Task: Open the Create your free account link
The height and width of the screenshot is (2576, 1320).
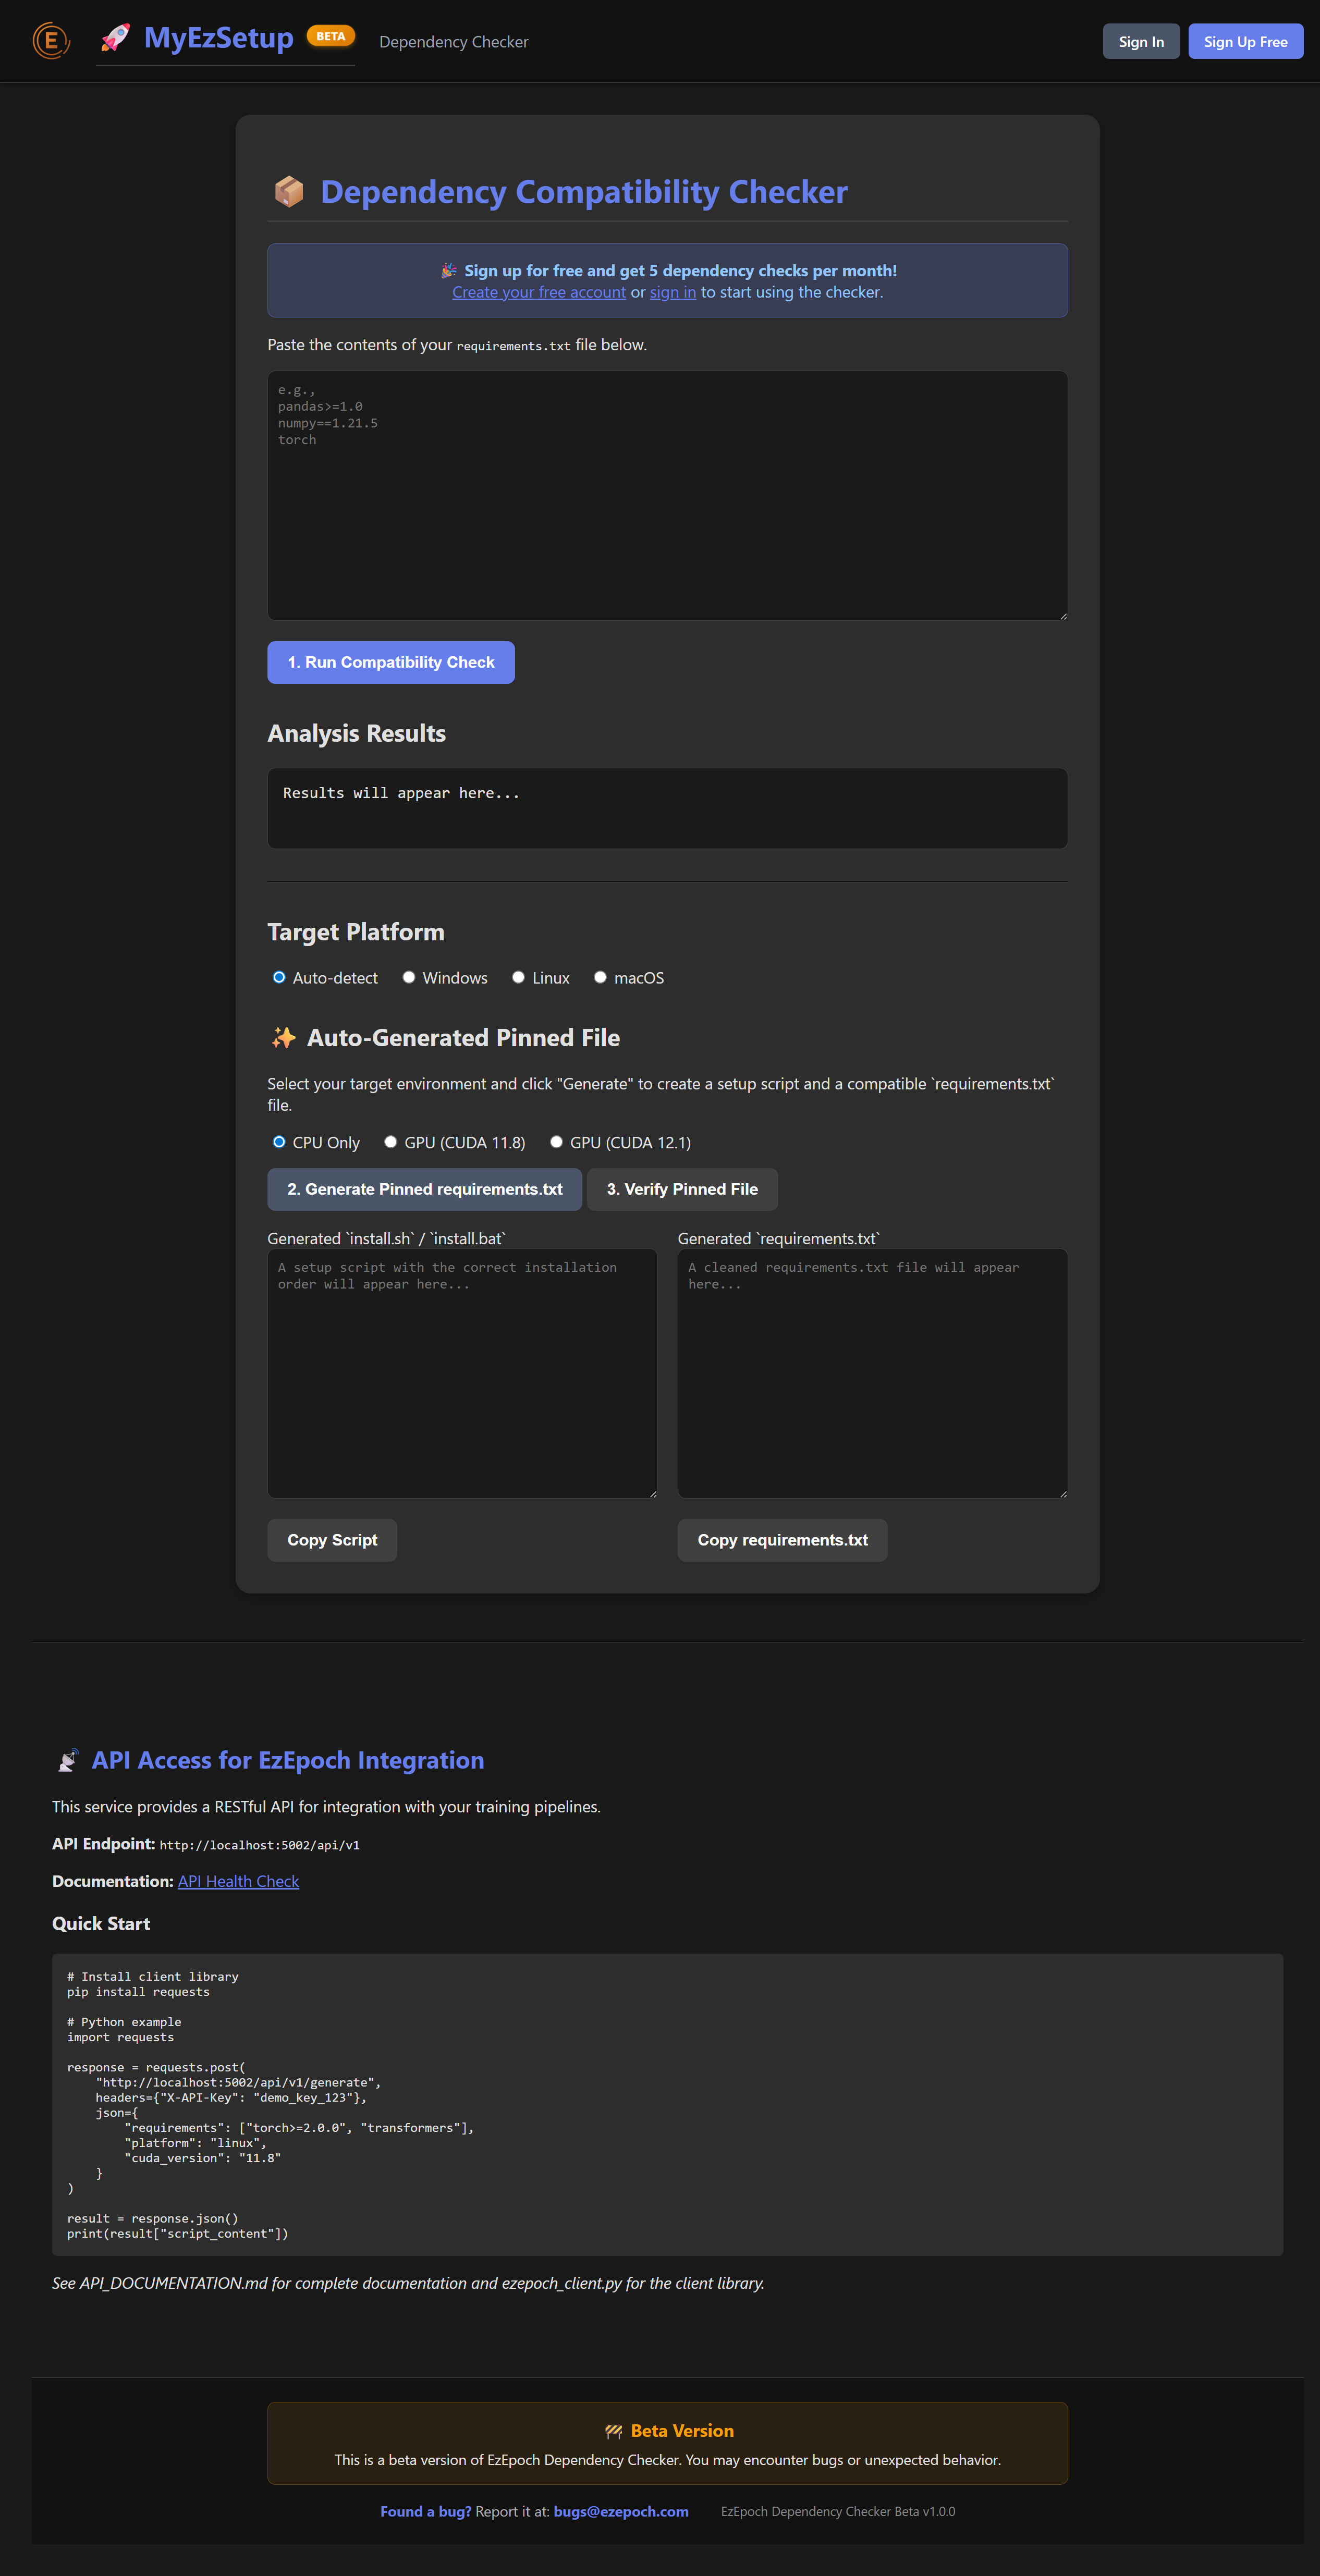Action: coord(538,292)
